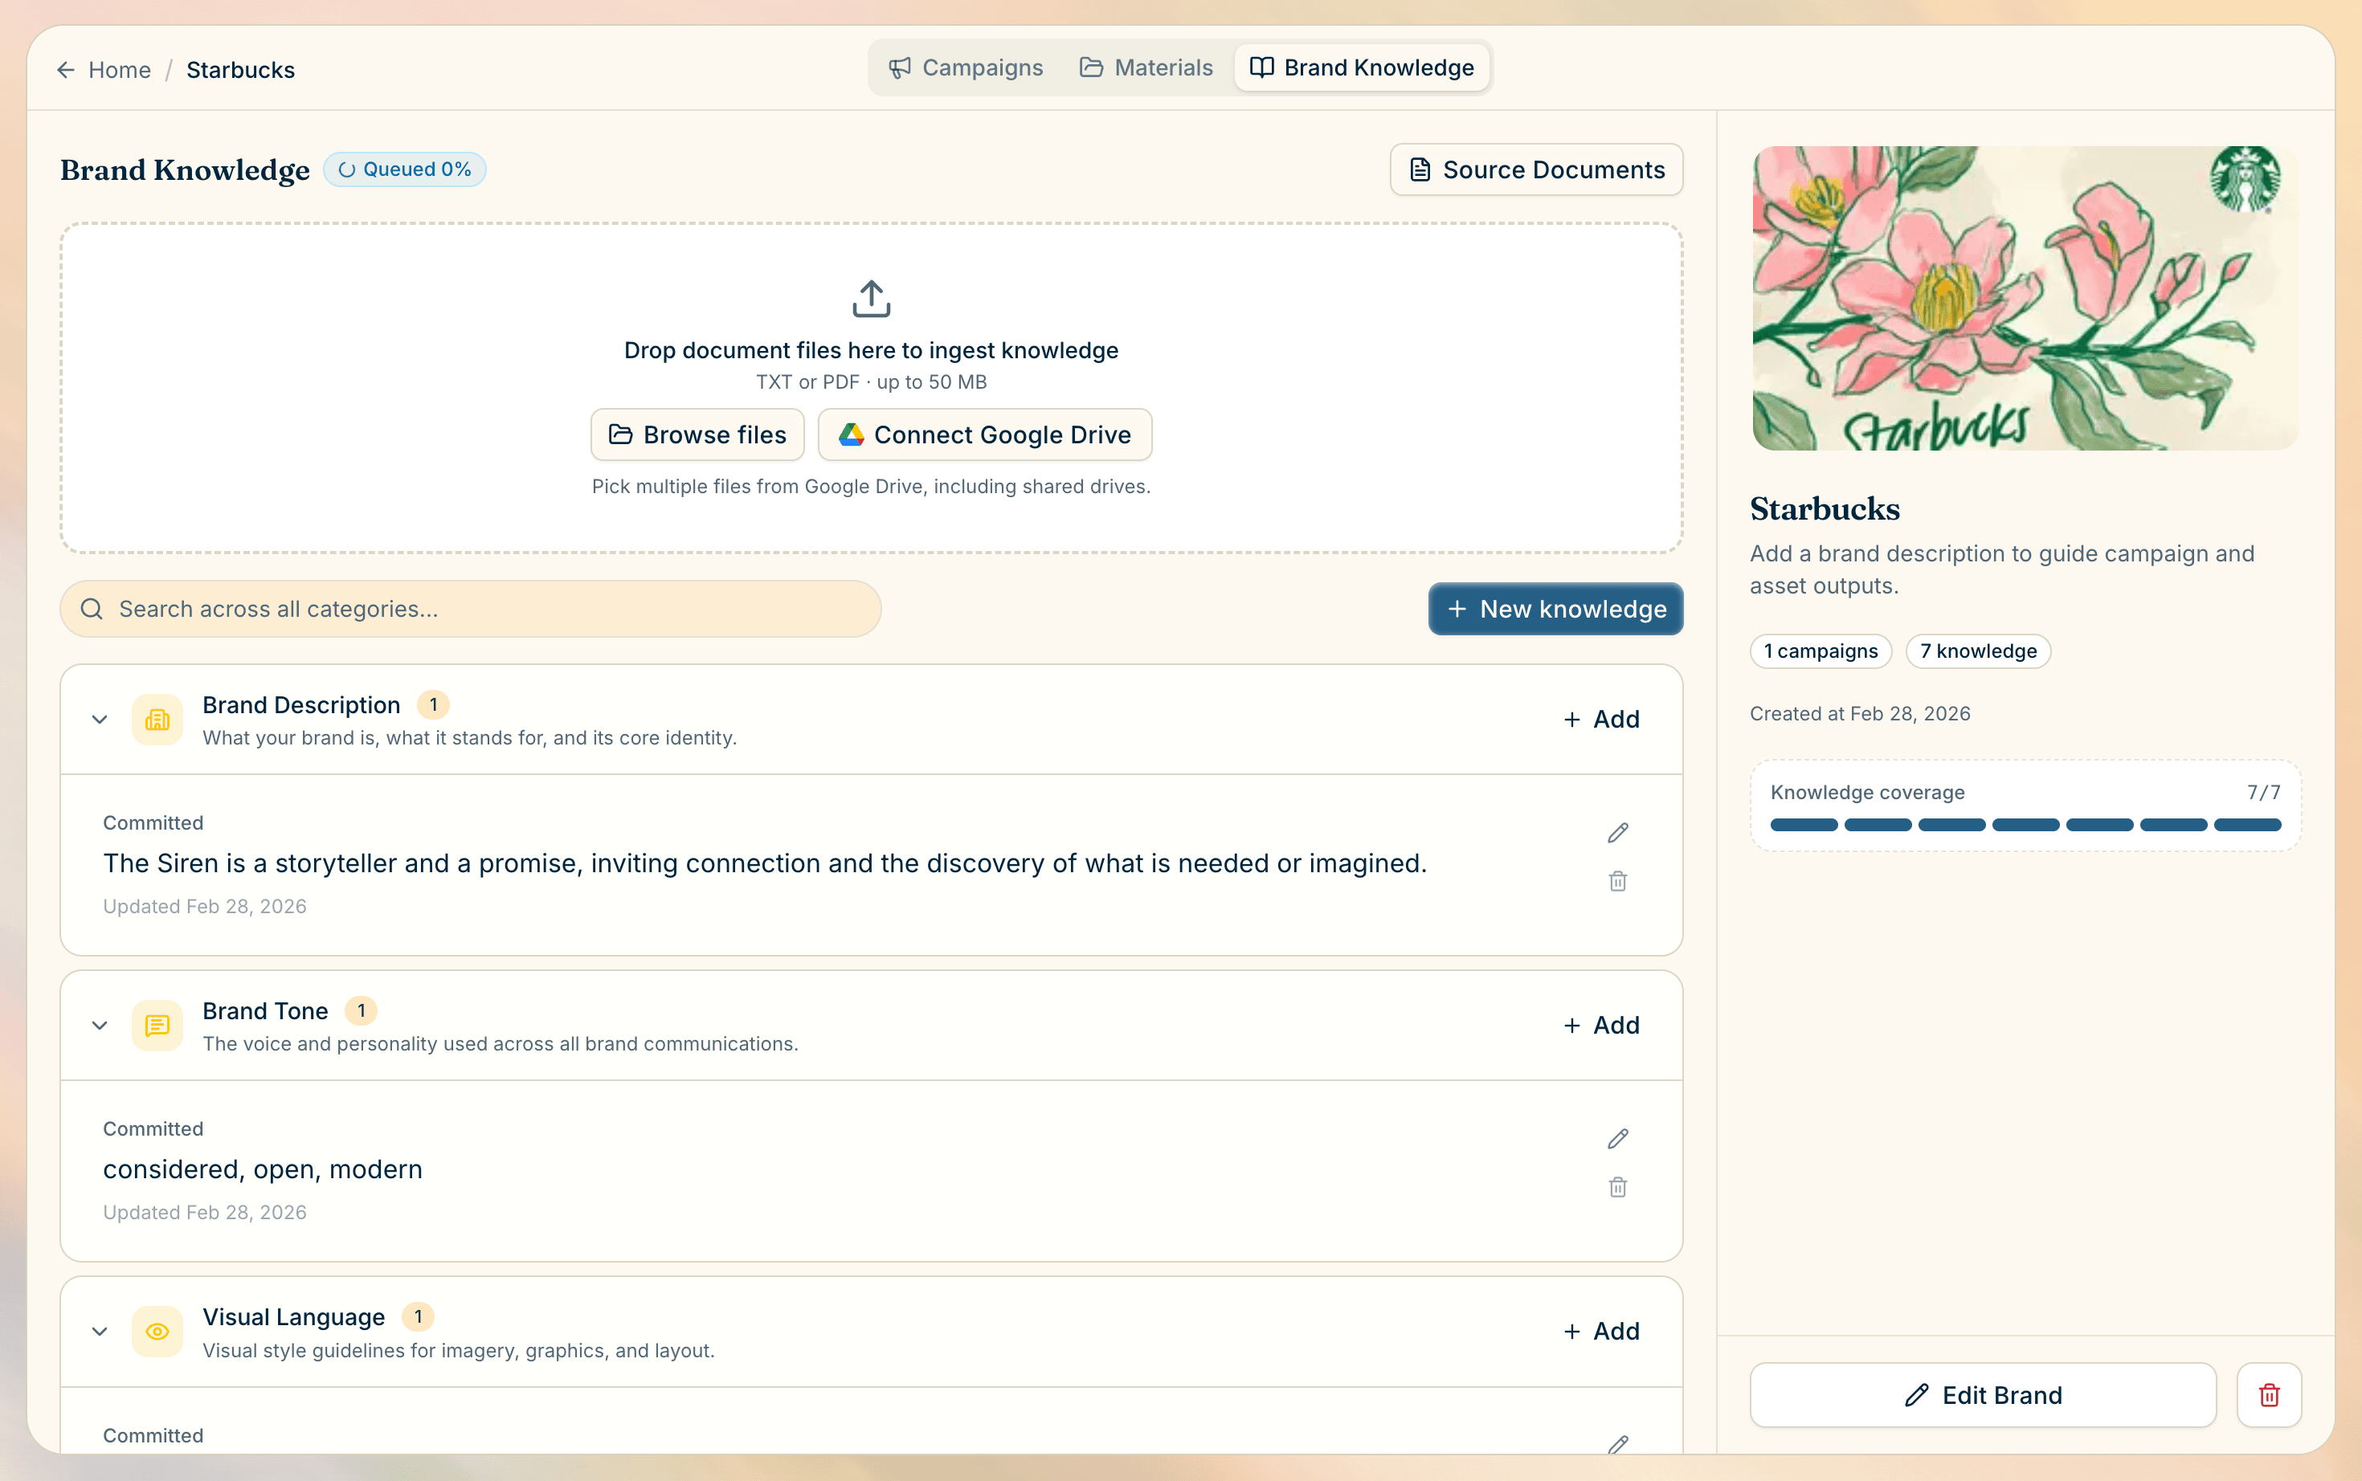The image size is (2362, 1481).
Task: Click the magnifier icon in search bar
Action: (x=92, y=610)
